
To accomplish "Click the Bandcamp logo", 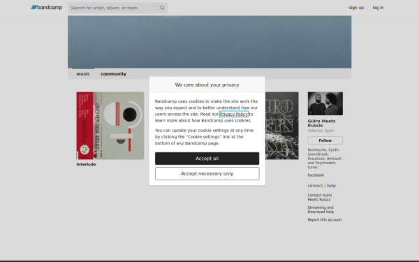I will coord(47,8).
